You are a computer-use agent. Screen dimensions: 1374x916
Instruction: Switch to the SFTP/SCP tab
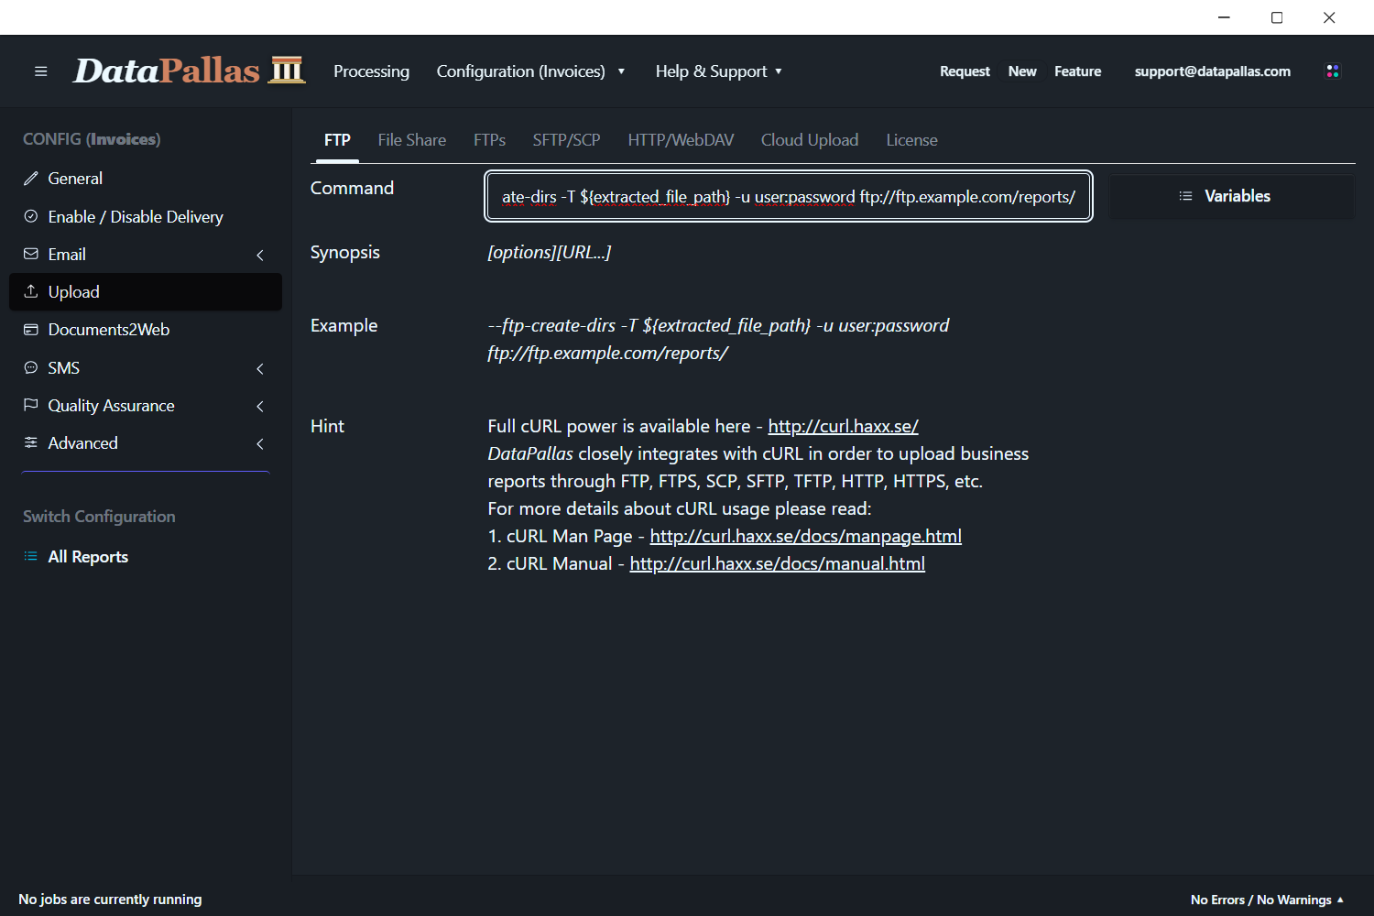pos(566,140)
